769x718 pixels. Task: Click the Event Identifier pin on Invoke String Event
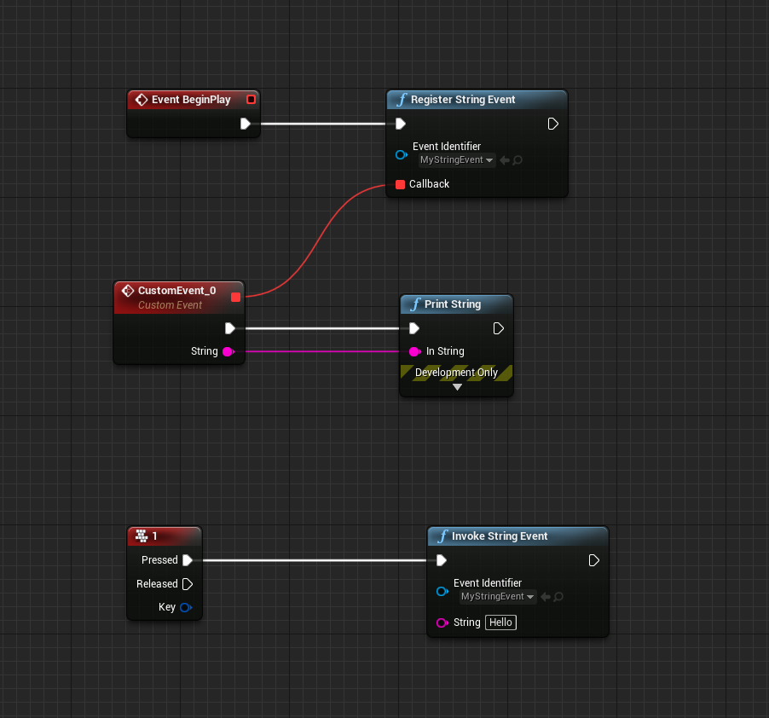[x=442, y=591]
